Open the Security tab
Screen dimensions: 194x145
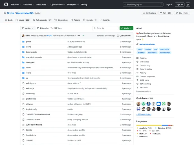[90, 20]
